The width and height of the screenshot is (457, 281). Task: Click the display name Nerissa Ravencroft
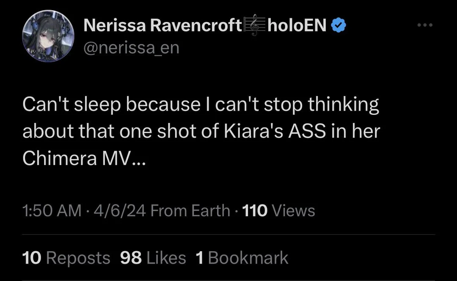pyautogui.click(x=163, y=25)
